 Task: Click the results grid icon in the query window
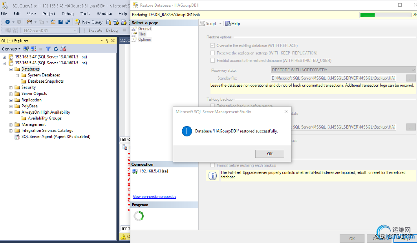(x=125, y=147)
